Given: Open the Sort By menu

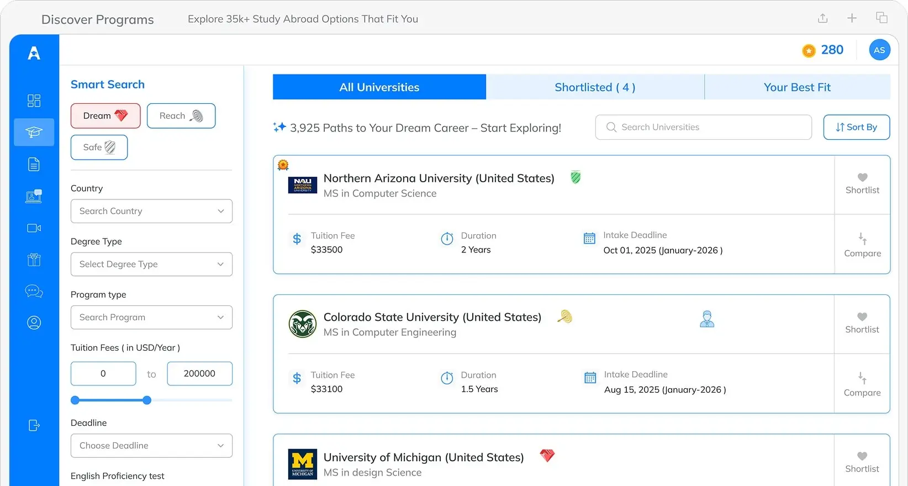Looking at the screenshot, I should [x=857, y=127].
